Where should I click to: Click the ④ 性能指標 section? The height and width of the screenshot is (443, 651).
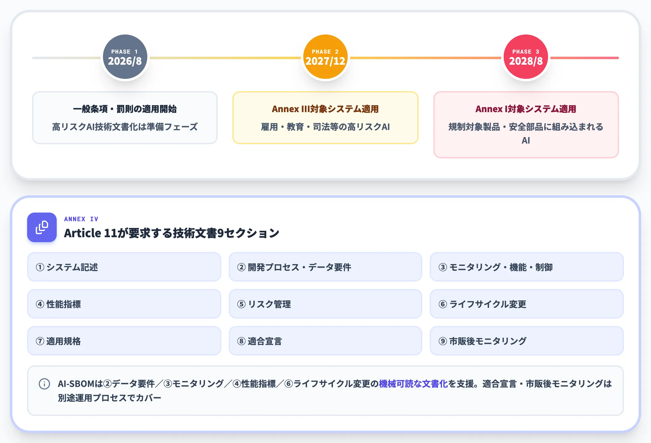pyautogui.click(x=124, y=304)
